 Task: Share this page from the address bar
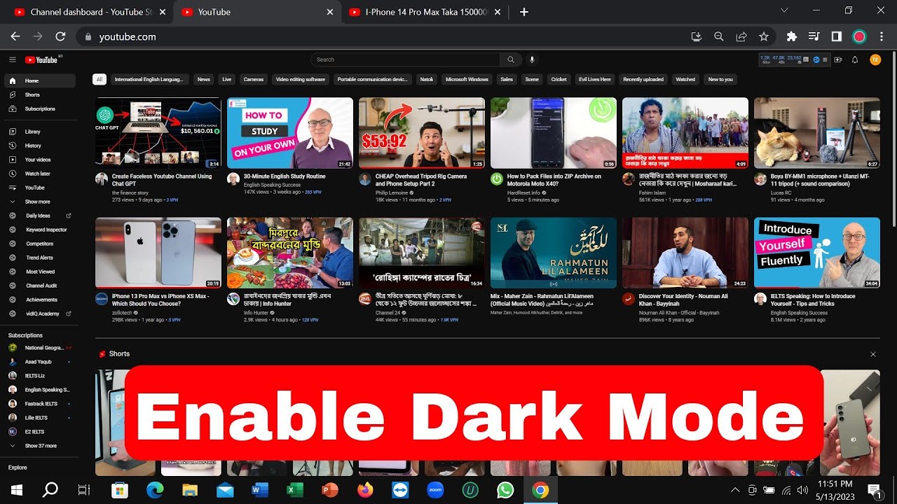tap(741, 36)
